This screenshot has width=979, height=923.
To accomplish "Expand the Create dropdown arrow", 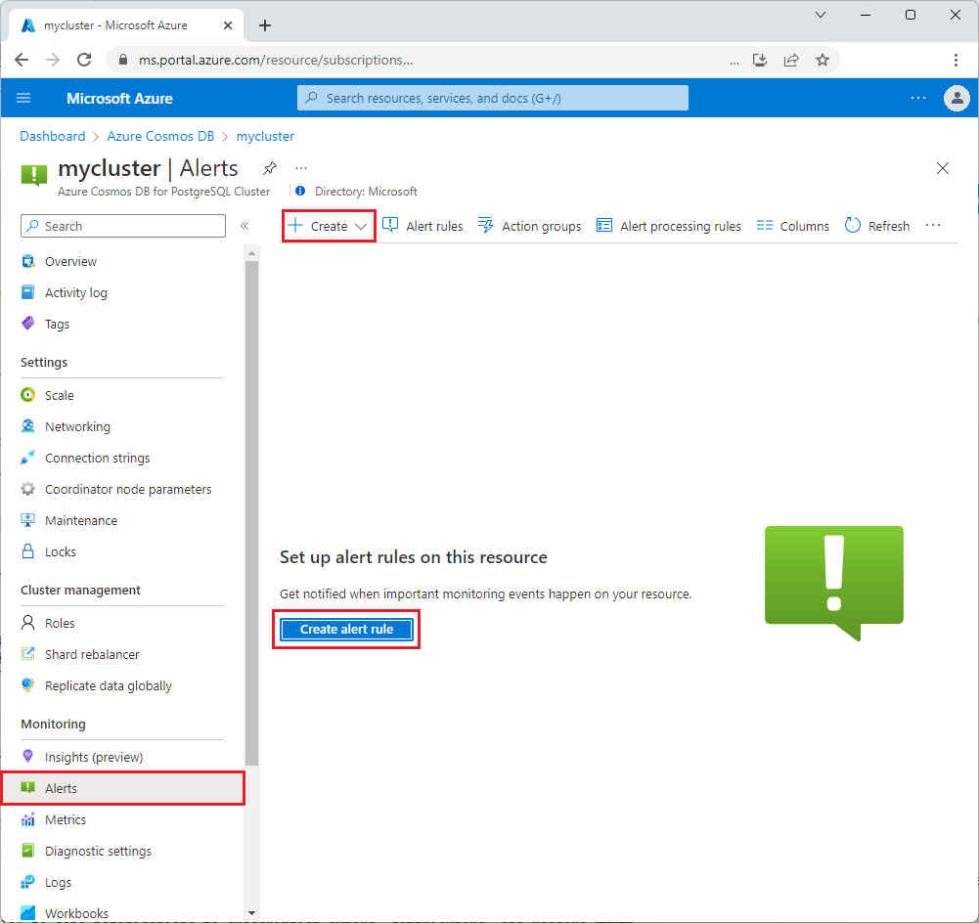I will [361, 226].
